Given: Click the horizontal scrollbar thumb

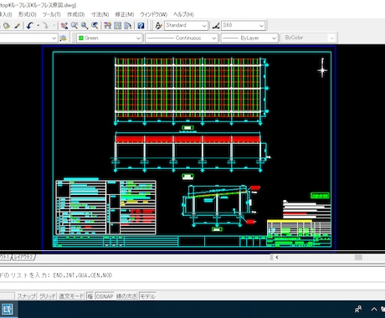Looking at the screenshot, I should [x=358, y=257].
